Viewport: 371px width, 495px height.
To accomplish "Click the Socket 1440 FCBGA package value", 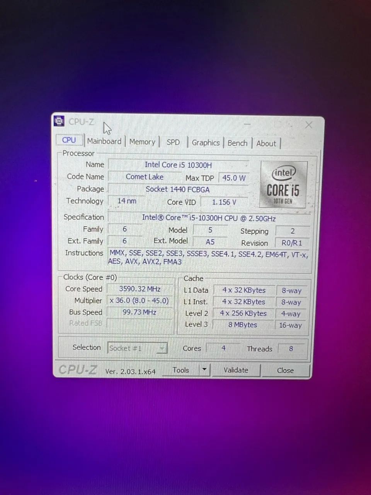I will tap(178, 189).
